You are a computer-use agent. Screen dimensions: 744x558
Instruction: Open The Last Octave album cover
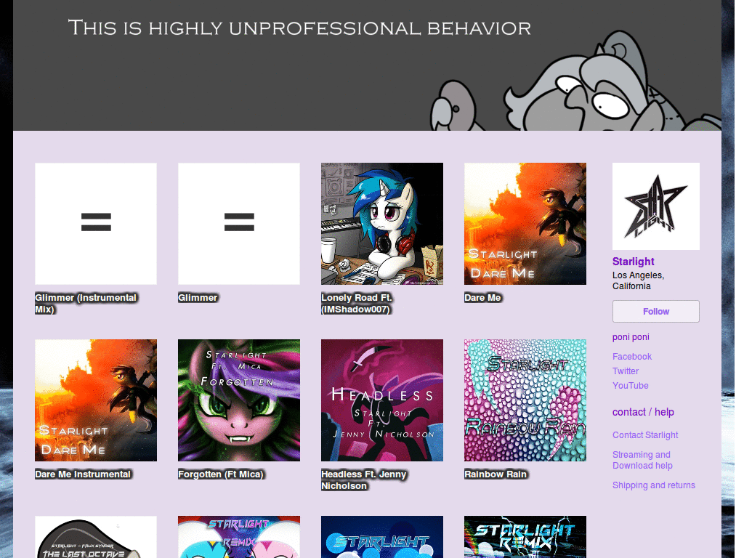coord(95,538)
